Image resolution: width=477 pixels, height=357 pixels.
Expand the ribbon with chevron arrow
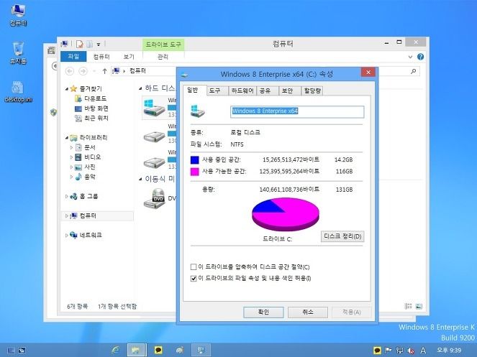coord(410,57)
